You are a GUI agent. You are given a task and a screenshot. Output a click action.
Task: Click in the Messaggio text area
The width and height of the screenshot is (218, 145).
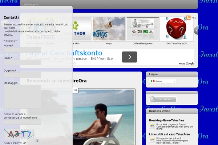23,97
